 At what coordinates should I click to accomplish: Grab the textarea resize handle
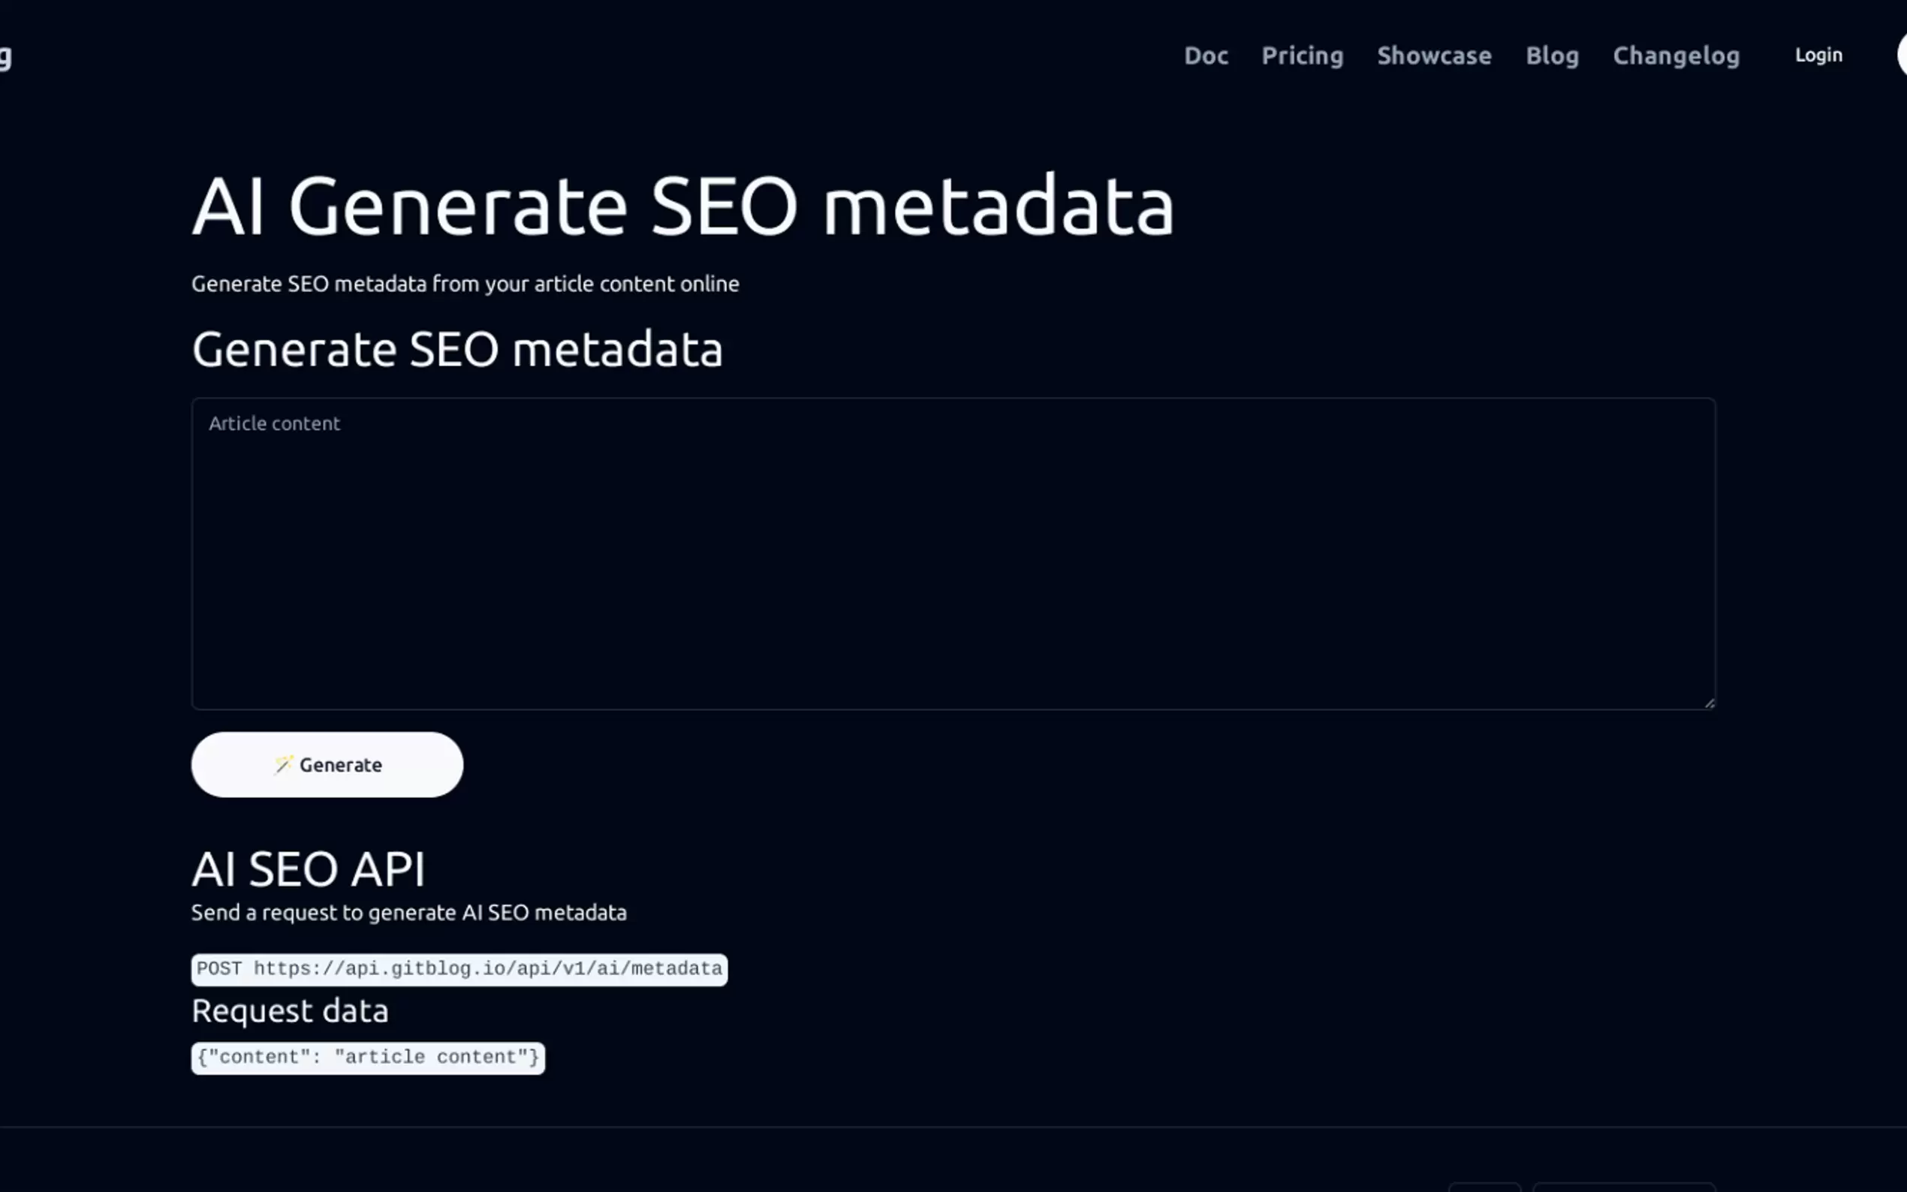click(x=1708, y=703)
